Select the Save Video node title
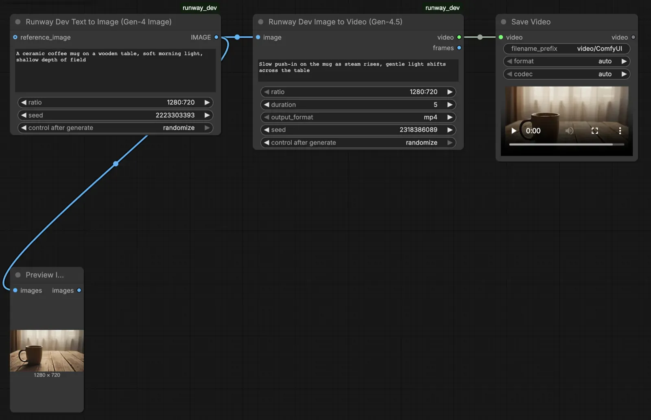651x420 pixels. [x=531, y=22]
